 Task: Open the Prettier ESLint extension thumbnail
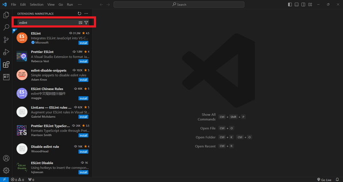22,57
